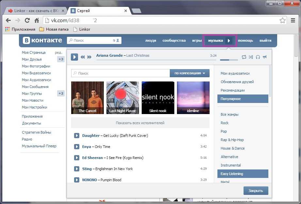Click the ВКонтакте logo

pos(42,40)
